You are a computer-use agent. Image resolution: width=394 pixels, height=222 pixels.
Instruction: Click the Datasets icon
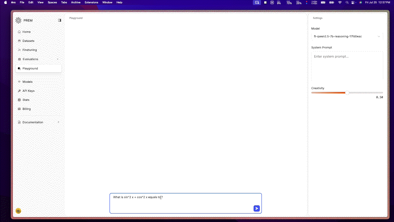click(x=19, y=41)
